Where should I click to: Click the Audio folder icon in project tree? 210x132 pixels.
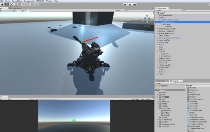[x=160, y=93]
